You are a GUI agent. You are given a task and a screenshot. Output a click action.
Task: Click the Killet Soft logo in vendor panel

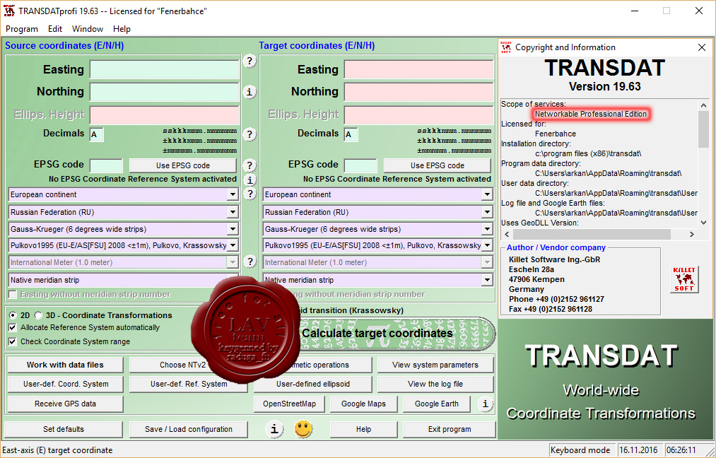684,279
